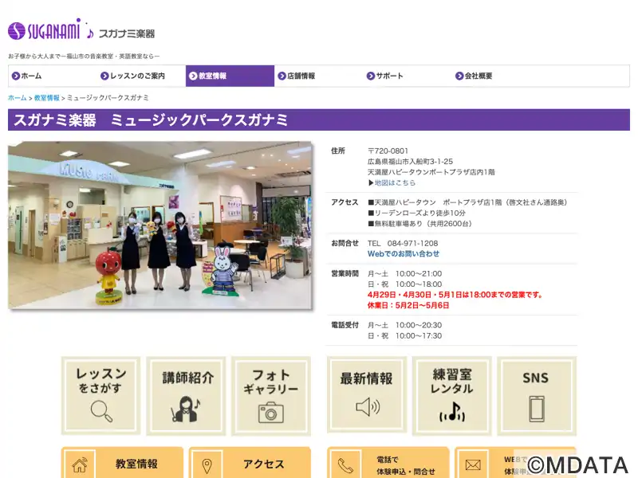Image resolution: width=638 pixels, height=478 pixels.
Task: Open the SNS tile
Action: point(537,395)
